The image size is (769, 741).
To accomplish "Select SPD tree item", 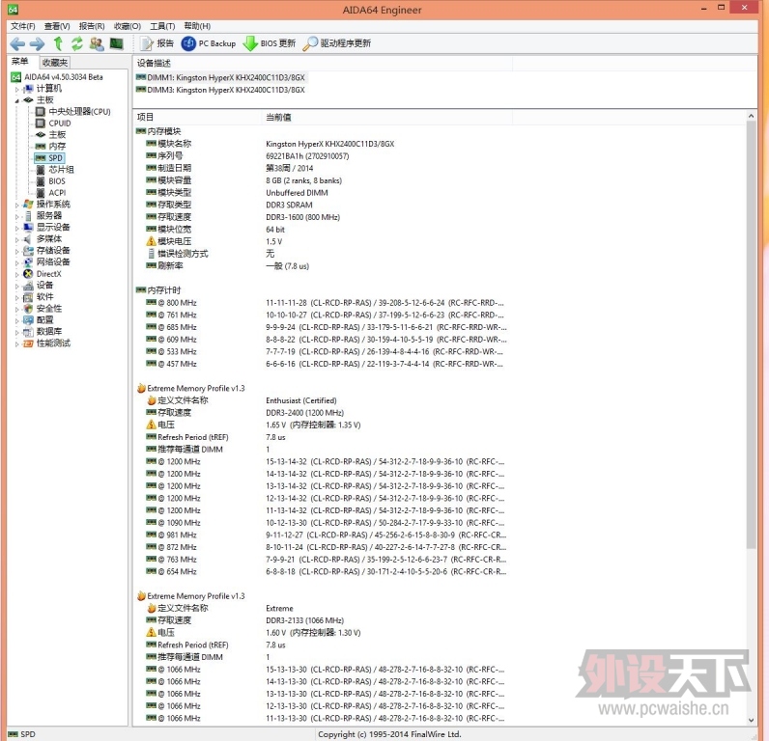I will click(49, 158).
